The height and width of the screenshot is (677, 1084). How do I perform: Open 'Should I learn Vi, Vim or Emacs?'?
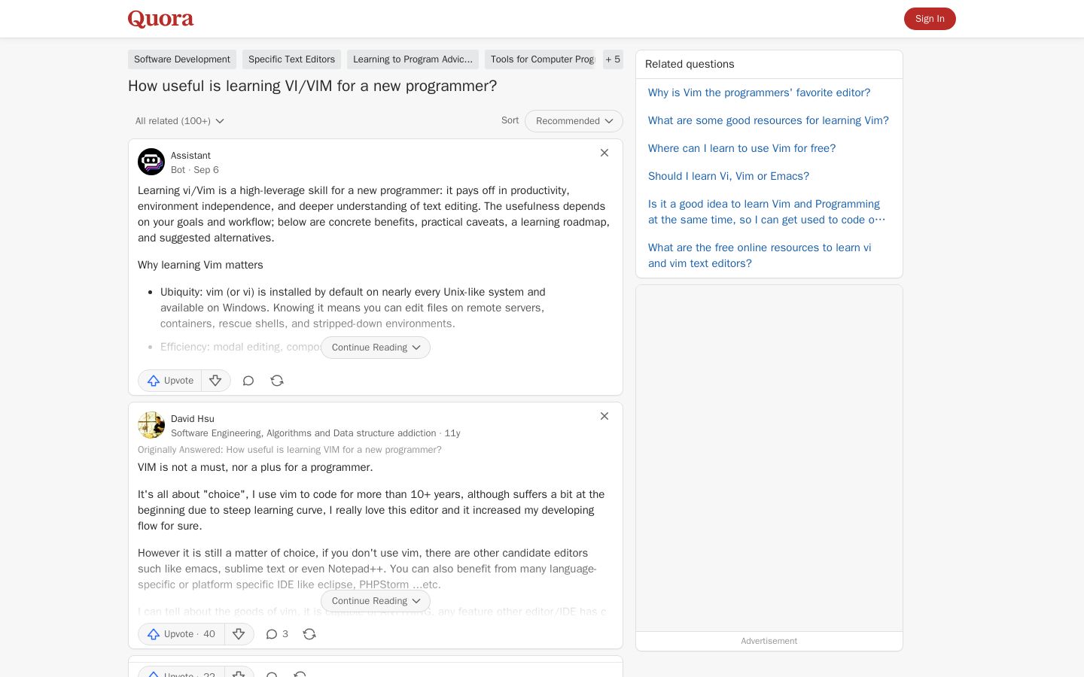729,176
